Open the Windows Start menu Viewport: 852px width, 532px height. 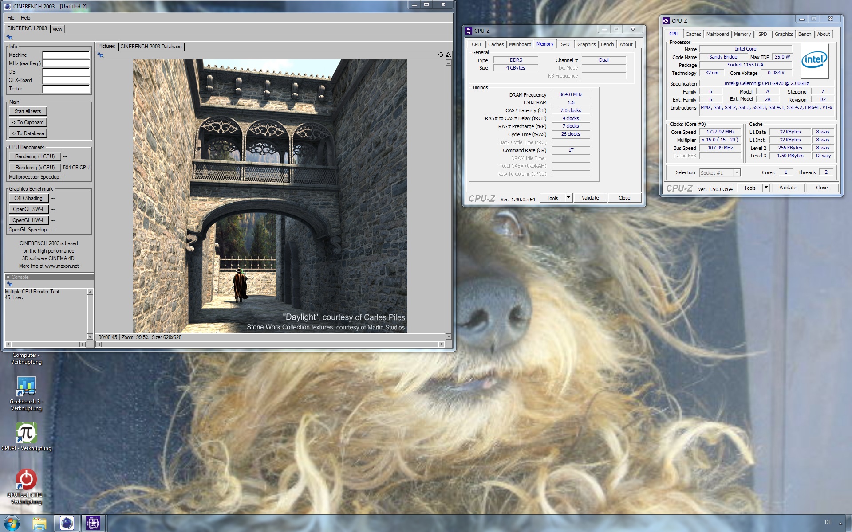point(12,524)
